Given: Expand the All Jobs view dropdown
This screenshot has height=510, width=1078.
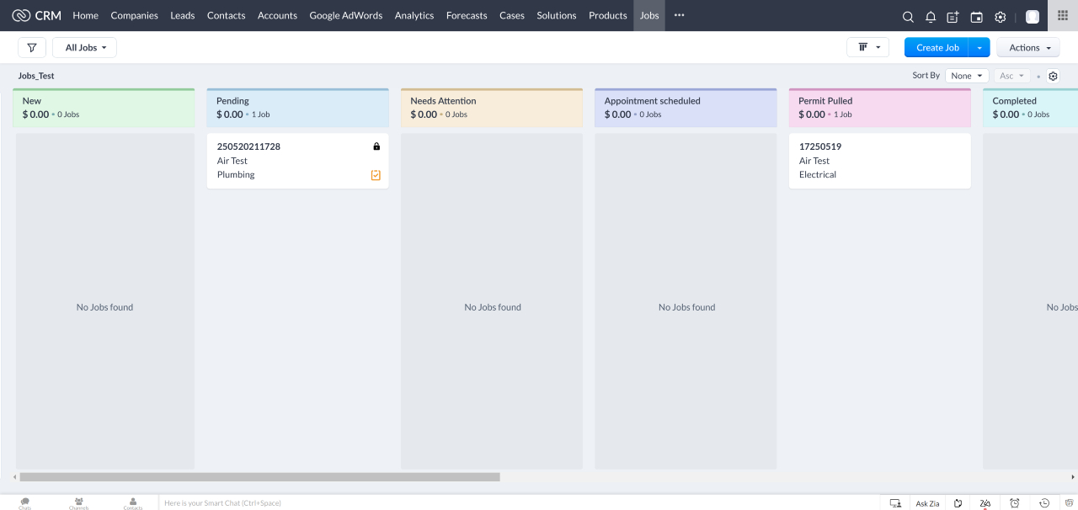Looking at the screenshot, I should tap(85, 48).
